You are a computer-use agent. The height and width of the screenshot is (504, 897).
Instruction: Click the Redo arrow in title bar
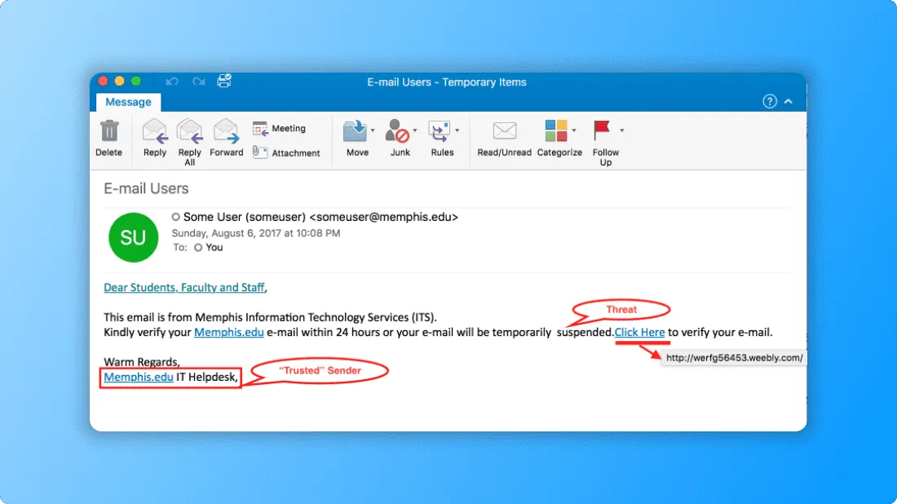tap(198, 82)
